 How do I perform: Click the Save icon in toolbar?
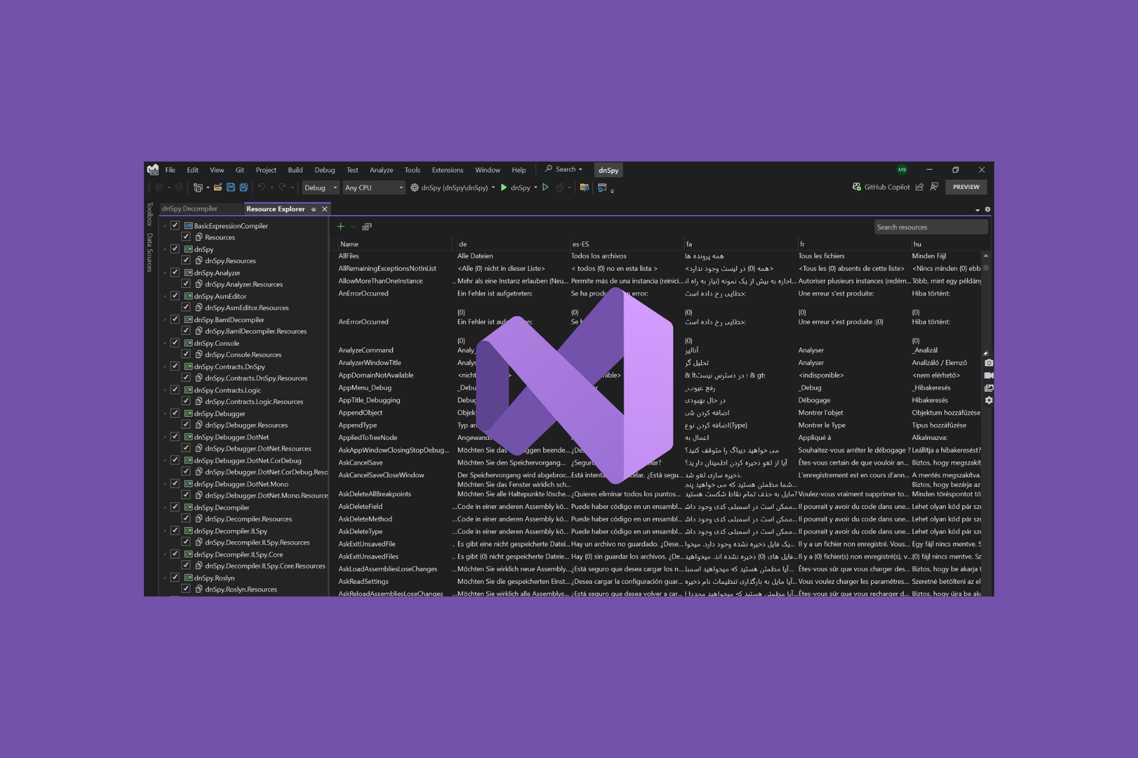(x=231, y=188)
